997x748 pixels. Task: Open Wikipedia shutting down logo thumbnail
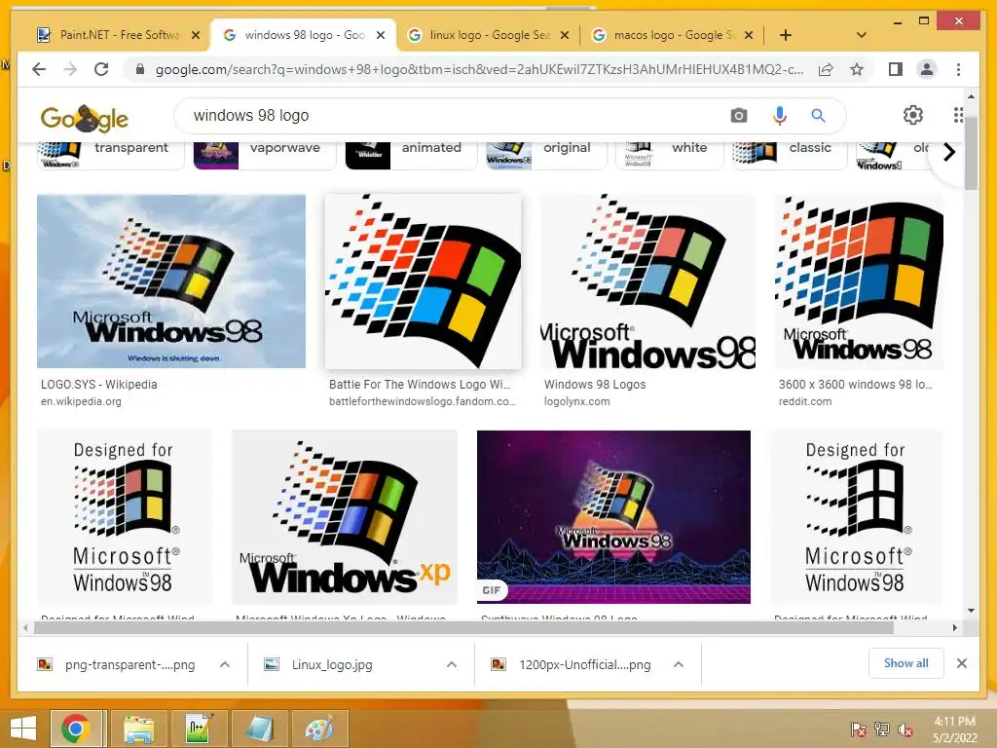[x=171, y=281]
